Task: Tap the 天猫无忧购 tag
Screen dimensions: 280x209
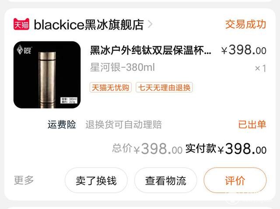Action: pyautogui.click(x=111, y=87)
